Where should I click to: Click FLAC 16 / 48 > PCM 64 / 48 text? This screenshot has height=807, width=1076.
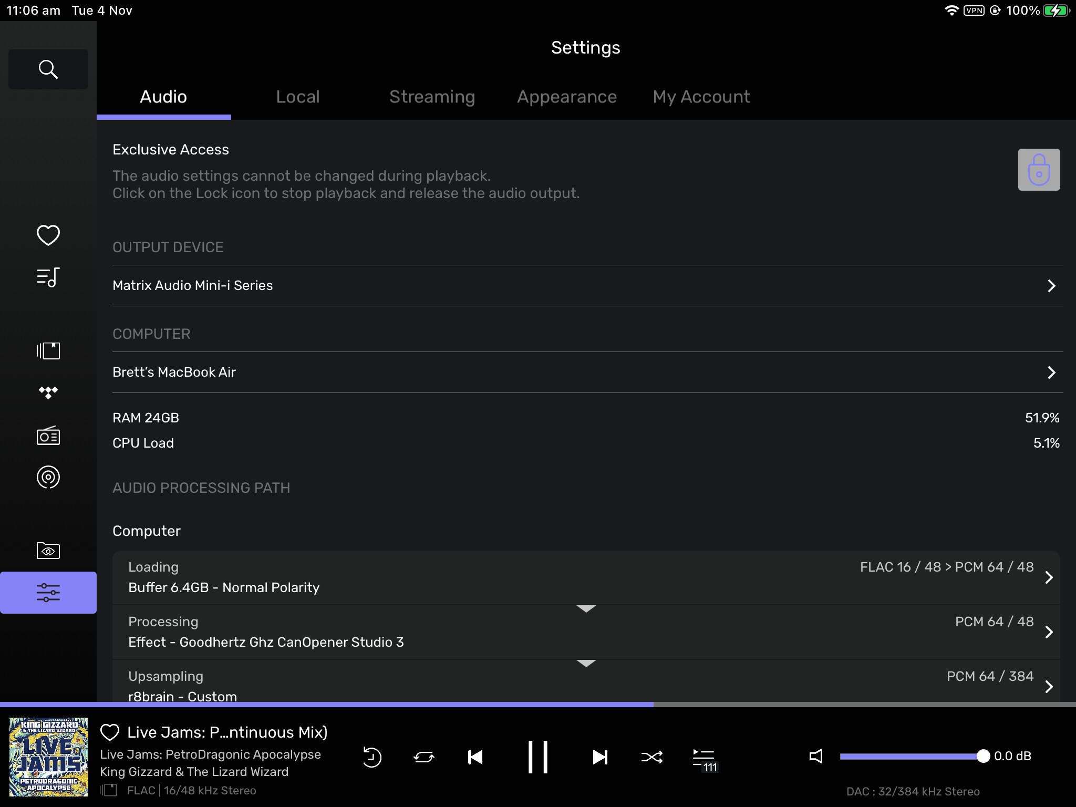[x=947, y=567]
